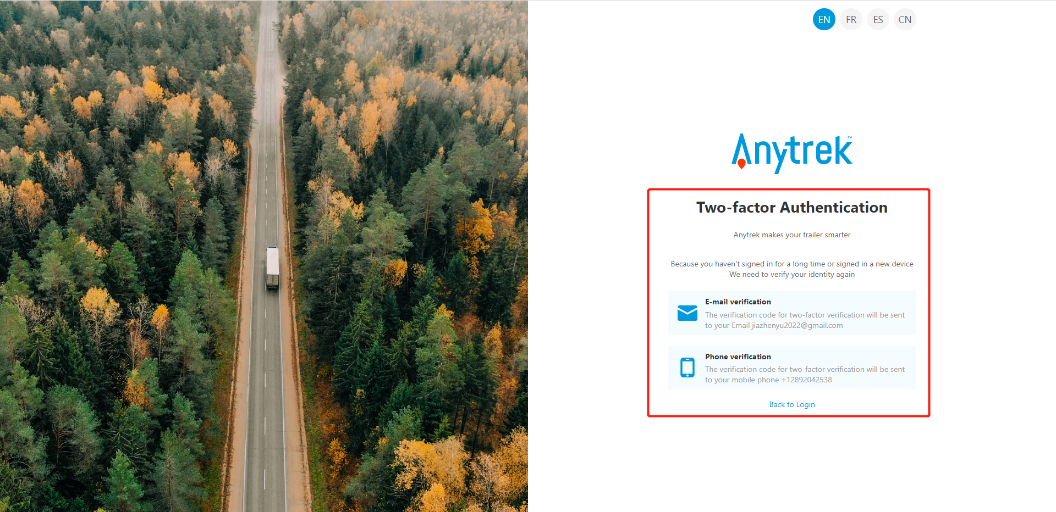Switch the interface language to Chinese
Screen dimensions: 1056x512
[x=905, y=19]
